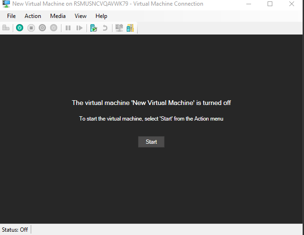Open the Action menu
Viewport: 304px width, 235px height.
pos(33,16)
